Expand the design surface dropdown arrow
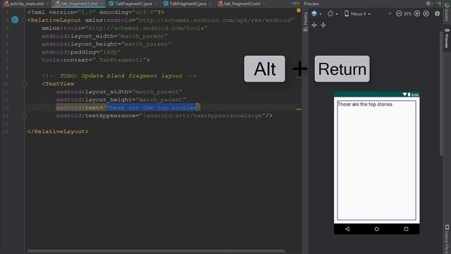Viewport: 451px width, 254px height. point(321,14)
